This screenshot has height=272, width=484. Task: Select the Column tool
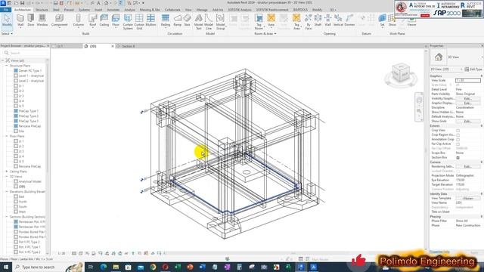(x=79, y=20)
